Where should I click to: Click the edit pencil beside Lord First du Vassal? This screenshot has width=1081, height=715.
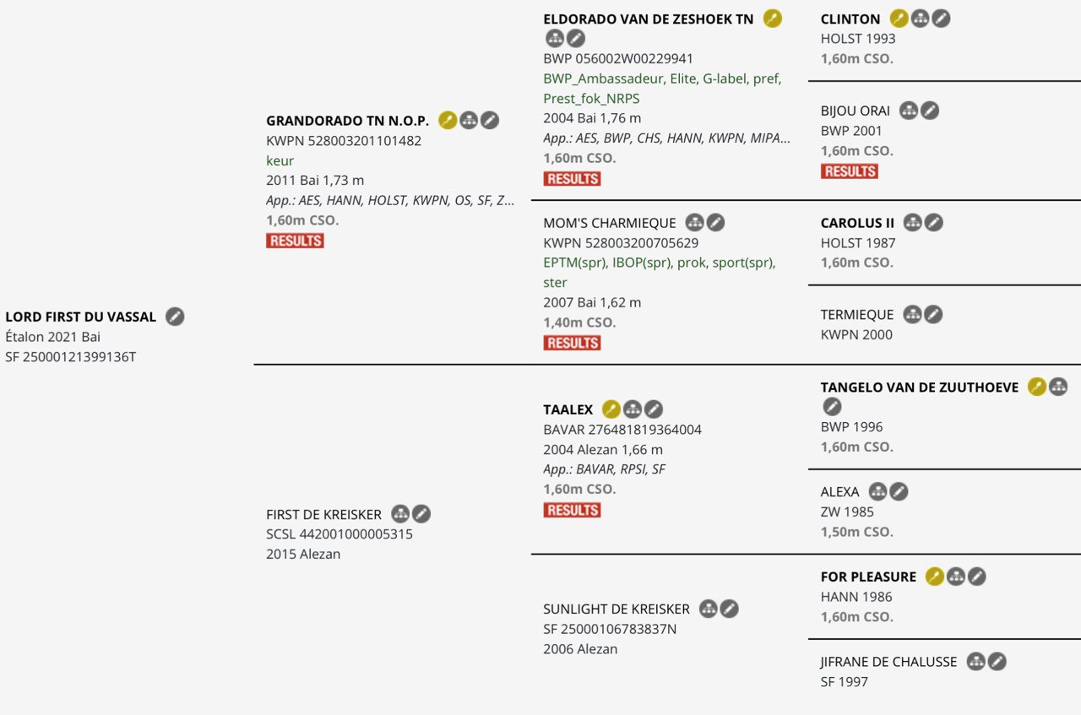pos(175,317)
